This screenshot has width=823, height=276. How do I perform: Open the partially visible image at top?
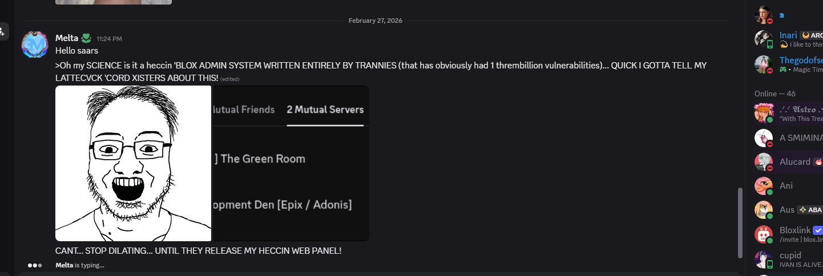[113, 2]
